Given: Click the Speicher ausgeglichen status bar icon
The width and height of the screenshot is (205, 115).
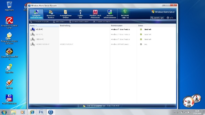Looking at the screenshot, I should (84, 106).
